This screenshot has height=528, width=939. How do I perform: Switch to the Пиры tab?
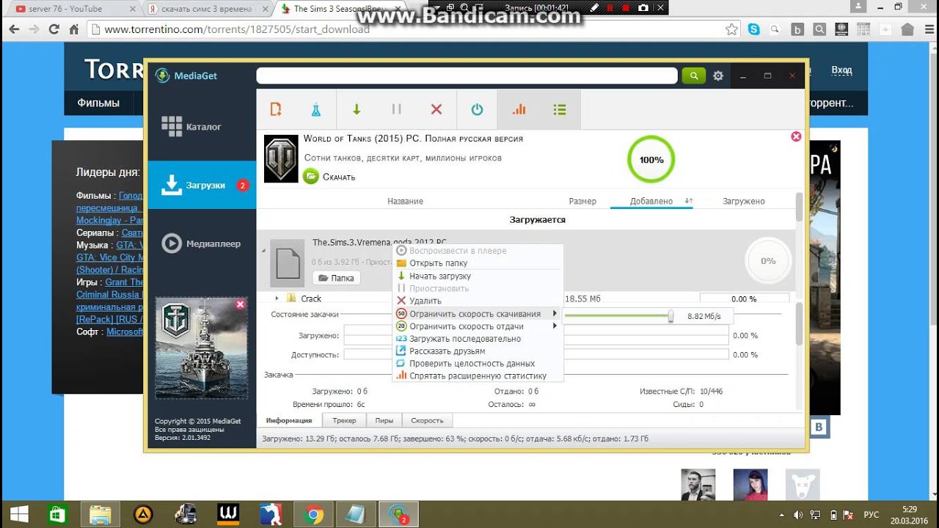[x=384, y=420]
